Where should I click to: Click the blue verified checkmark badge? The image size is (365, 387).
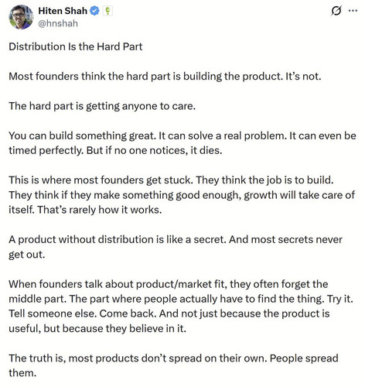coord(94,11)
